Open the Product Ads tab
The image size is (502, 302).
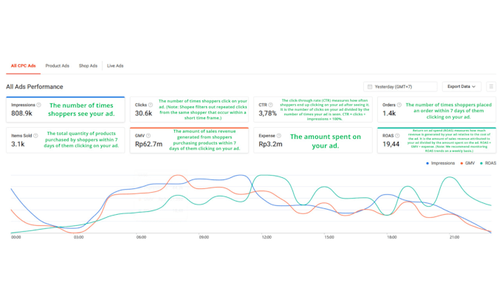pyautogui.click(x=58, y=66)
